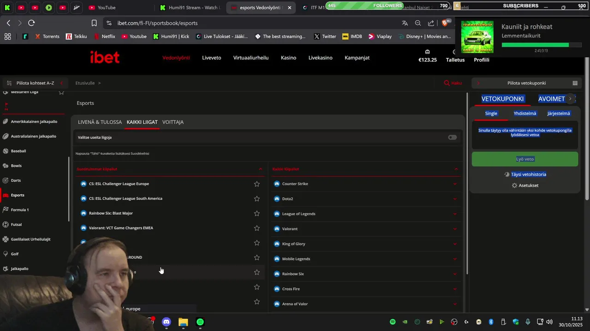Screen dimensions: 590x331
Task: Click Piilota vetokuponki to hide slip
Action: (526, 83)
